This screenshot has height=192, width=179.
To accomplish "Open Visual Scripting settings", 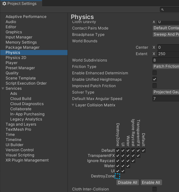I will (x=20, y=155).
